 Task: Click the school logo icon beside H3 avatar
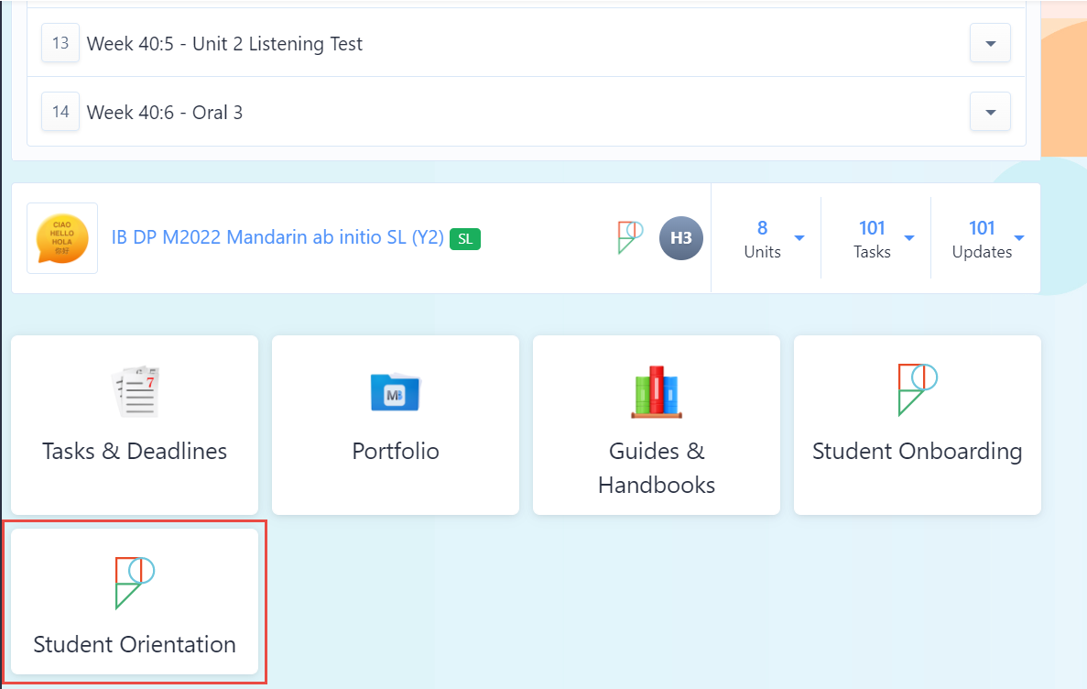pos(630,237)
